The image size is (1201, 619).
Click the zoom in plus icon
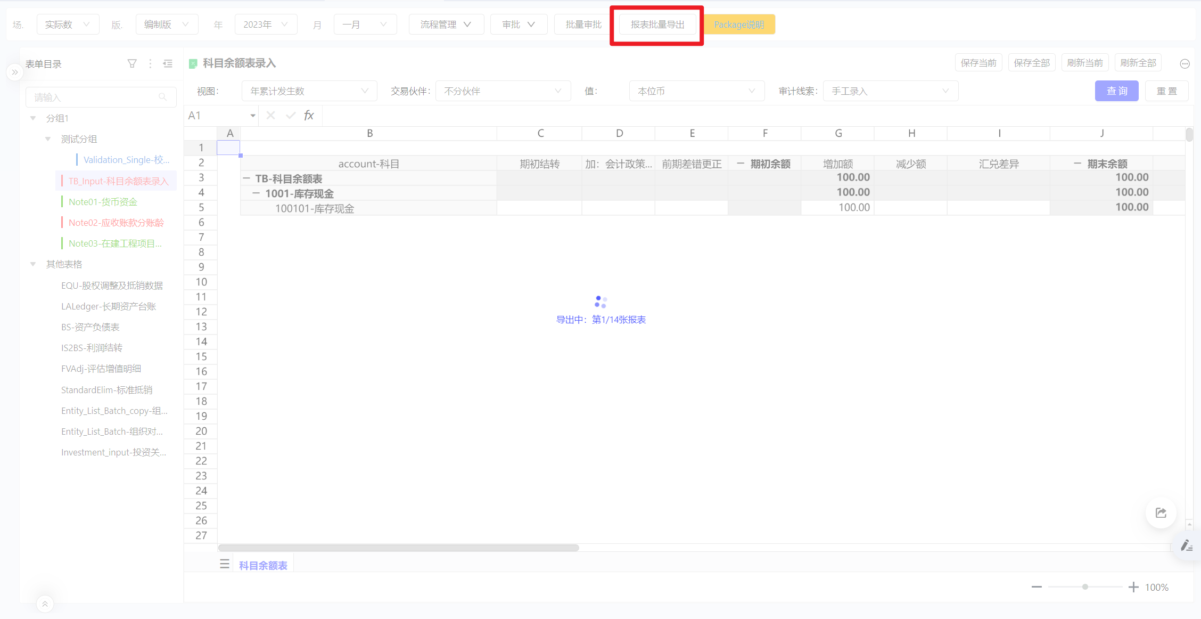1133,587
